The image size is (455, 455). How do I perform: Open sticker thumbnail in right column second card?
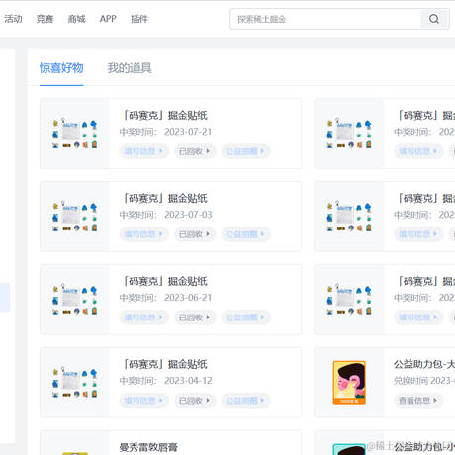349,217
